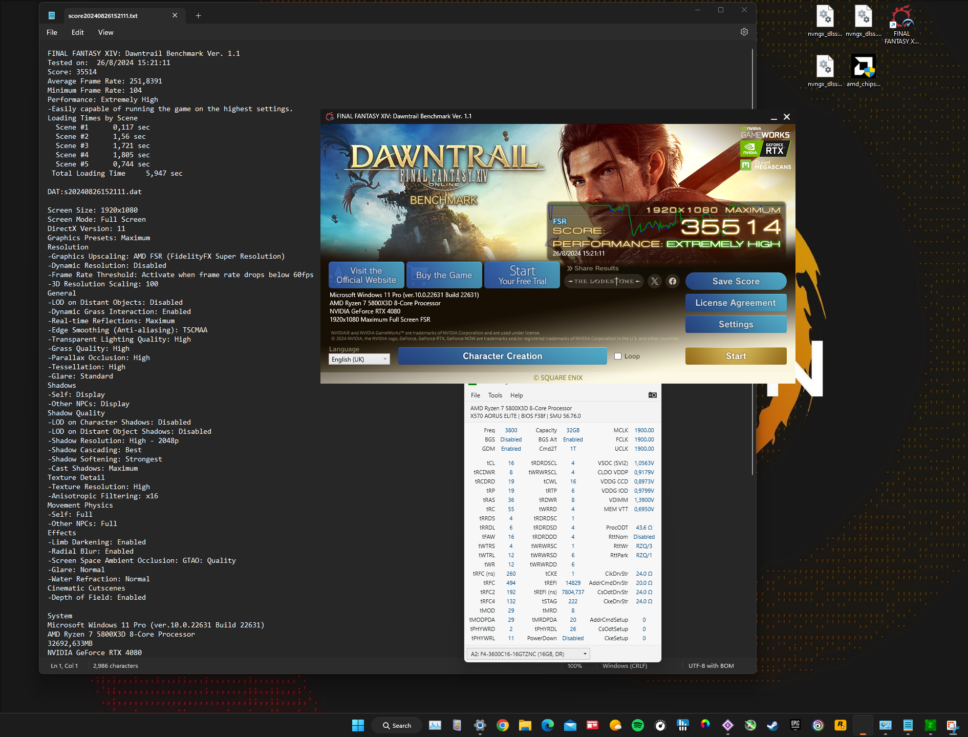This screenshot has height=737, width=968.
Task: Click the VDIMM value 1,3900V
Action: (644, 500)
